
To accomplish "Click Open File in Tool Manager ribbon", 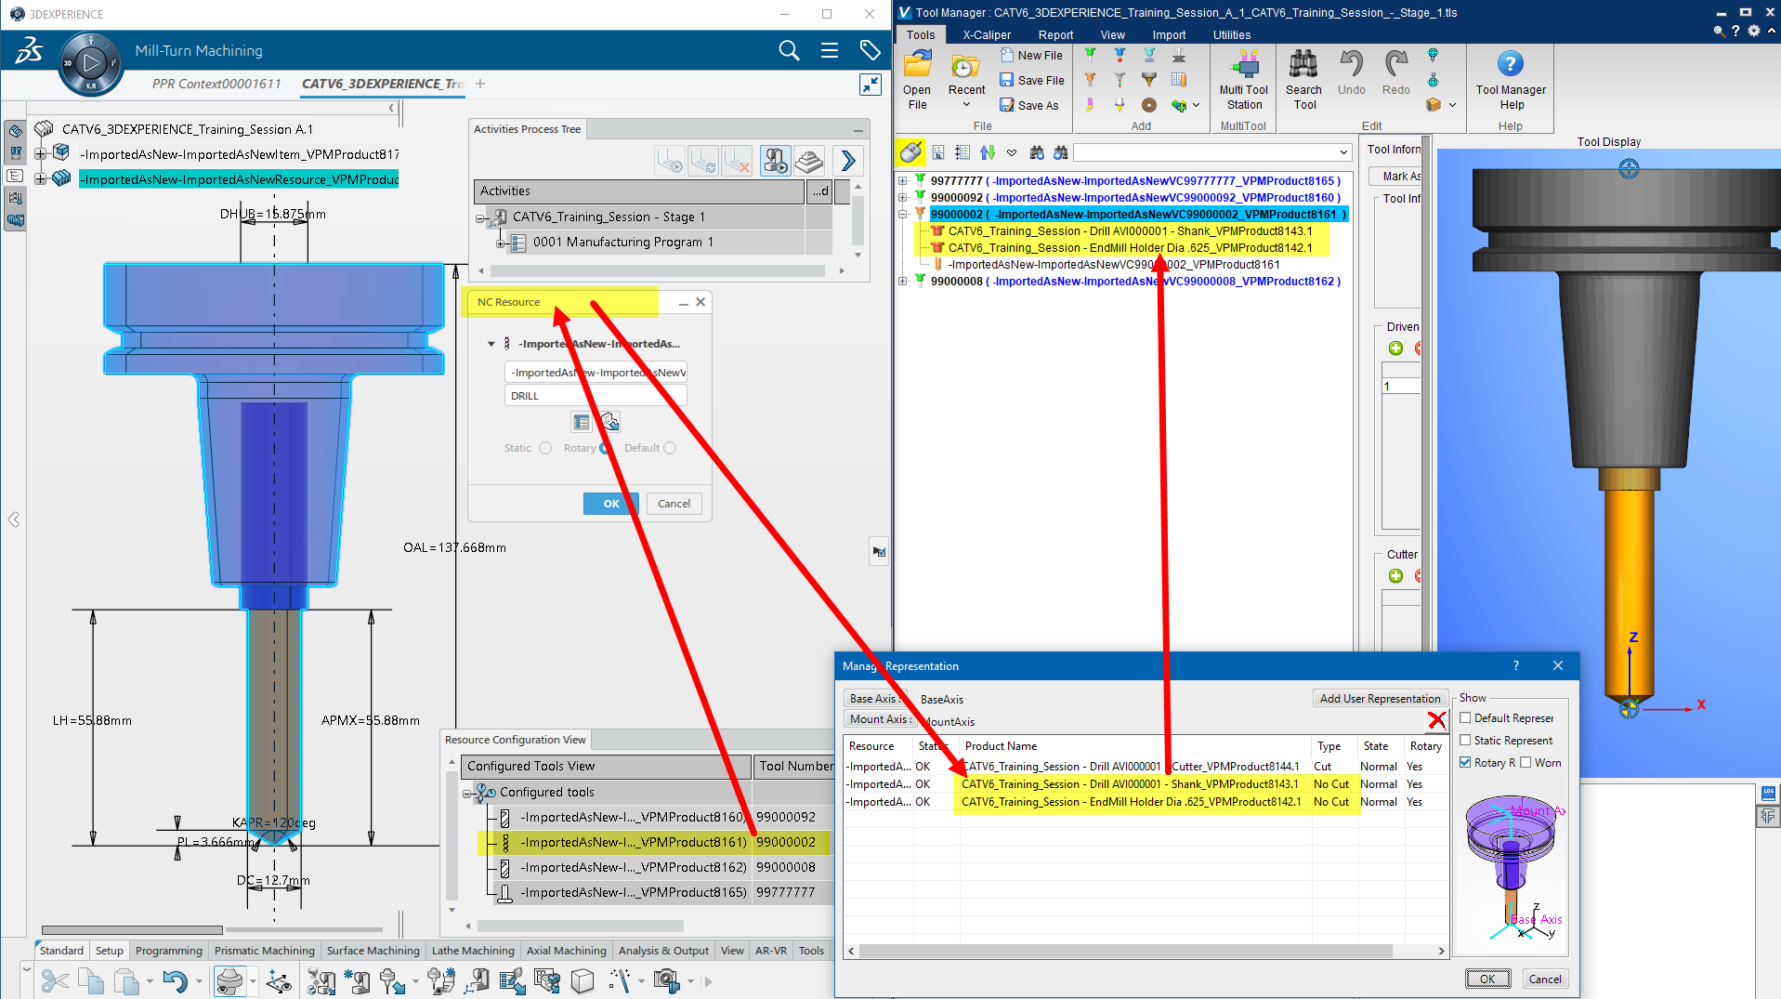I will coord(917,81).
